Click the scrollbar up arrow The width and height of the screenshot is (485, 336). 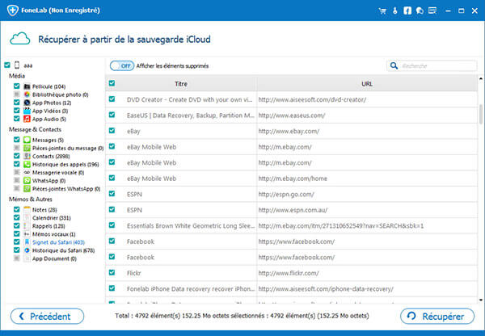[481, 79]
